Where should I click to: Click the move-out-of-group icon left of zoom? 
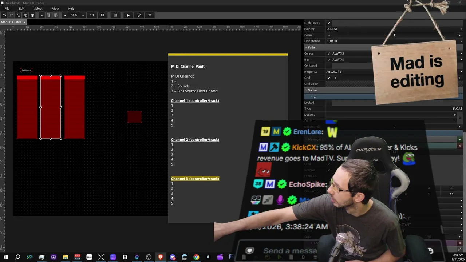[56, 15]
